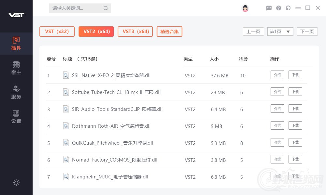Switch to the VST3 (x64) tab
Image resolution: width=326 pixels, height=195 pixels.
pos(135,32)
